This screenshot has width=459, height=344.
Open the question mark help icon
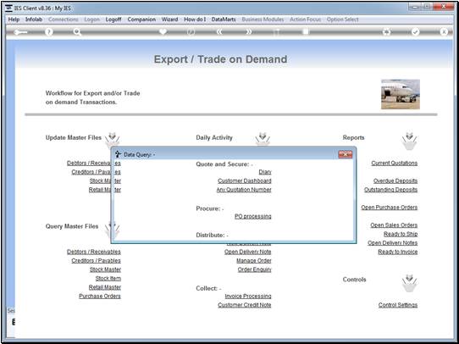[49, 32]
